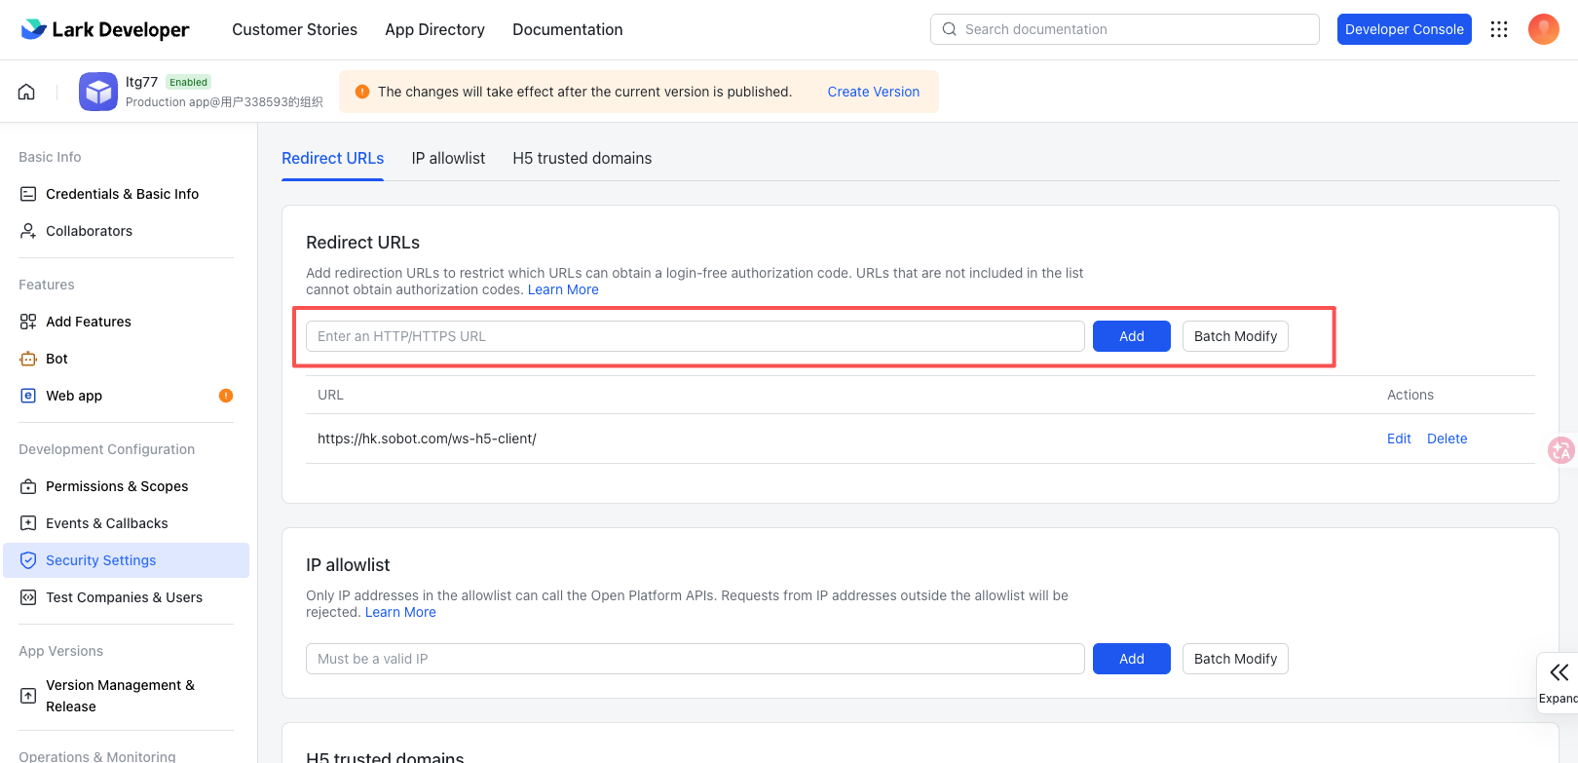Delete the hk.sobot.com redirect URL
1578x763 pixels.
1446,439
